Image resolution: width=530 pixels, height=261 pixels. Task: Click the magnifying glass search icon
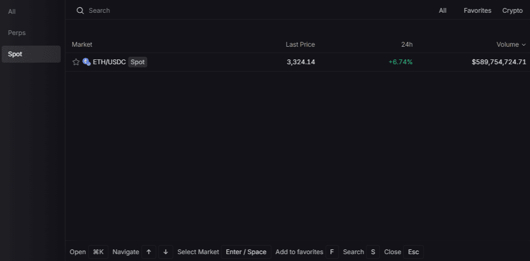[x=80, y=11]
